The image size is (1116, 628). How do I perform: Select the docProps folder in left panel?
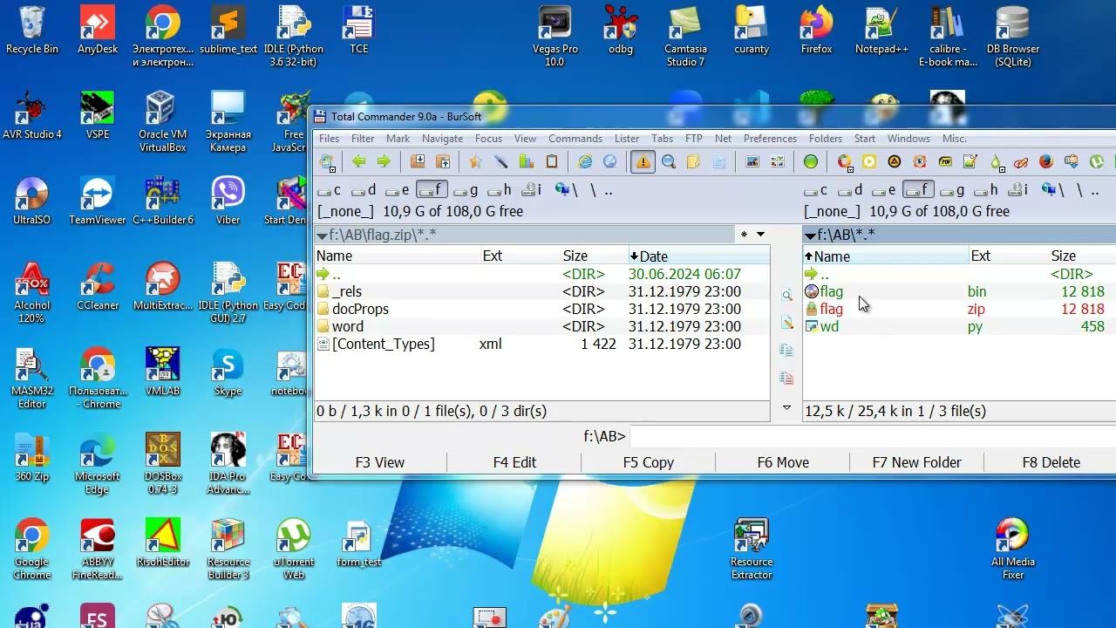[x=541, y=309]
